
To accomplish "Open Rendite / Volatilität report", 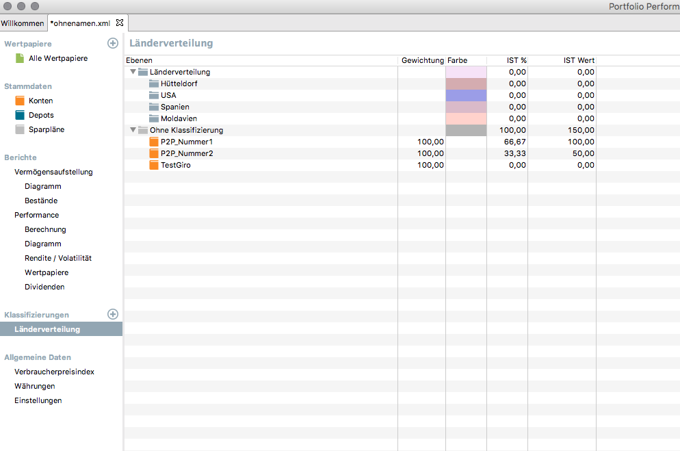I will 58,258.
